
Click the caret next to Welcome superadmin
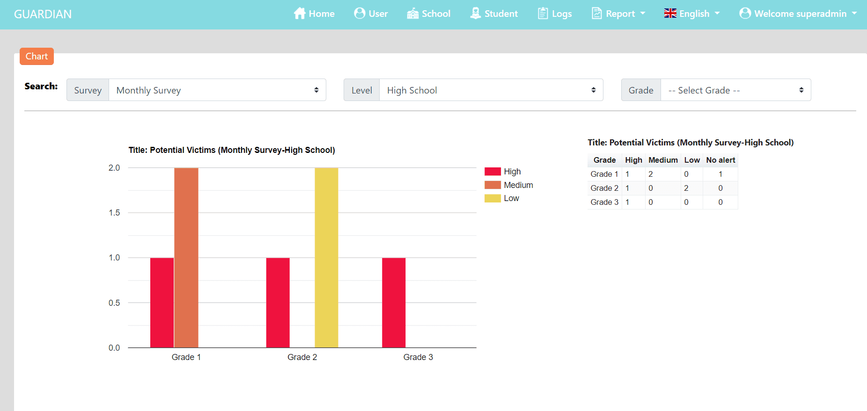point(854,14)
